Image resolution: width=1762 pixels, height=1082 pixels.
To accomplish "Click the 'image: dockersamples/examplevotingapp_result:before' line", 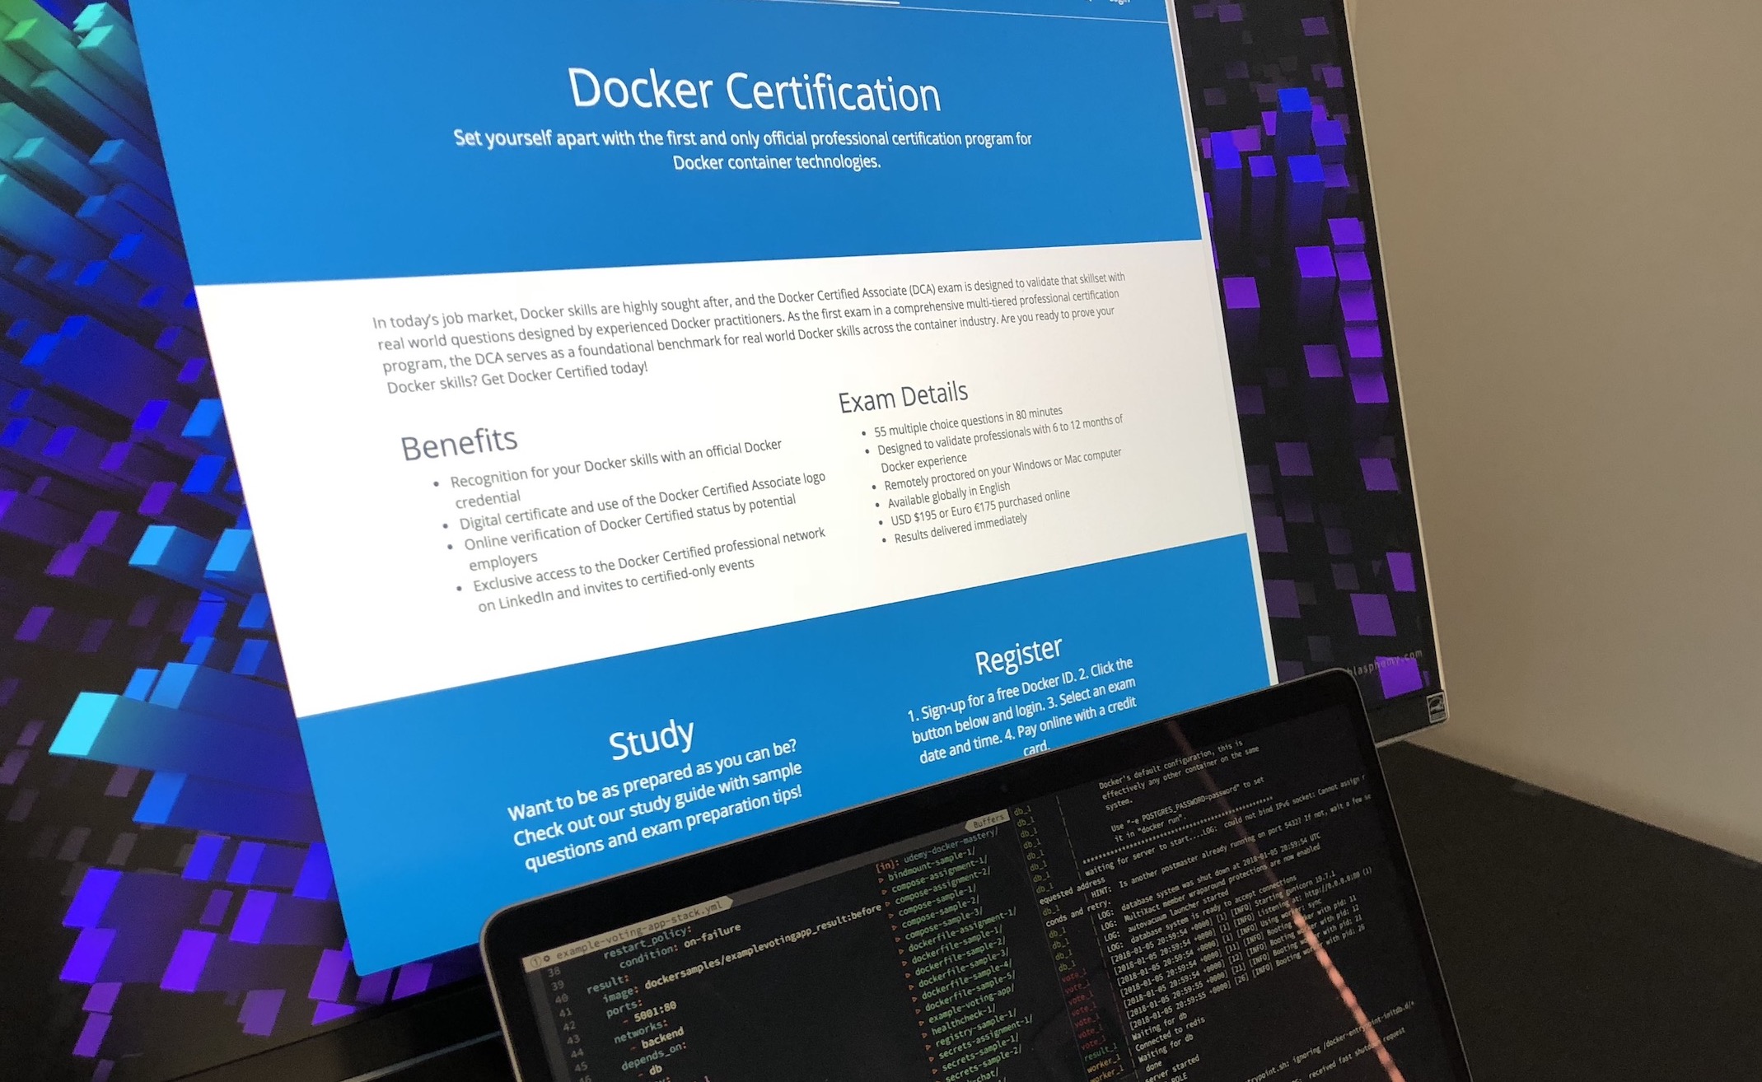I will click(x=742, y=954).
